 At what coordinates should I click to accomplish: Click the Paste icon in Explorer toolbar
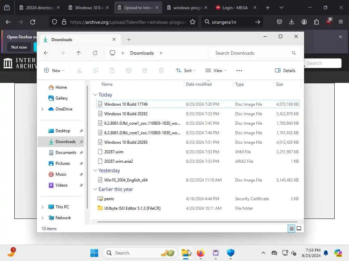[112, 71]
